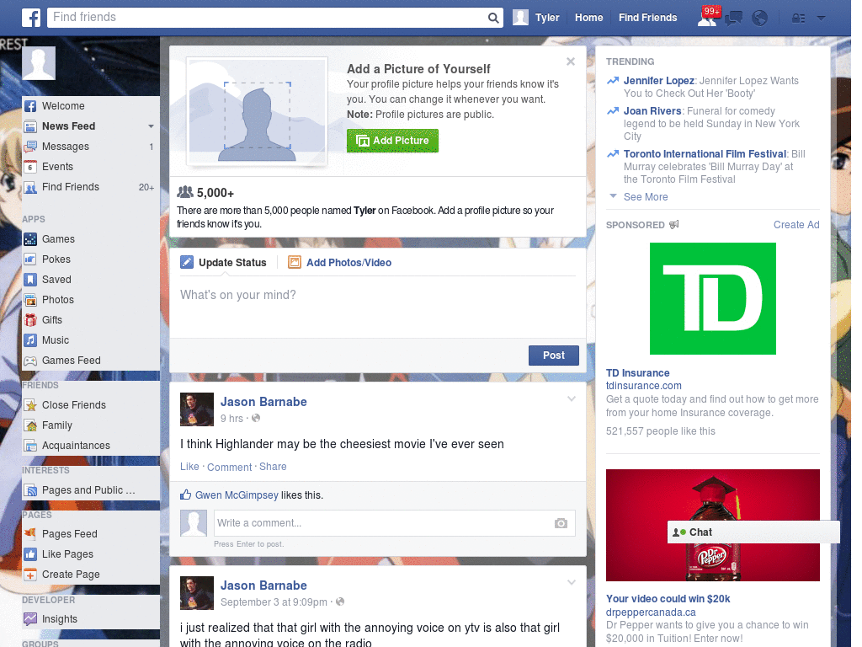Click the Create Page plus icon
This screenshot has height=647, width=862.
coord(30,575)
